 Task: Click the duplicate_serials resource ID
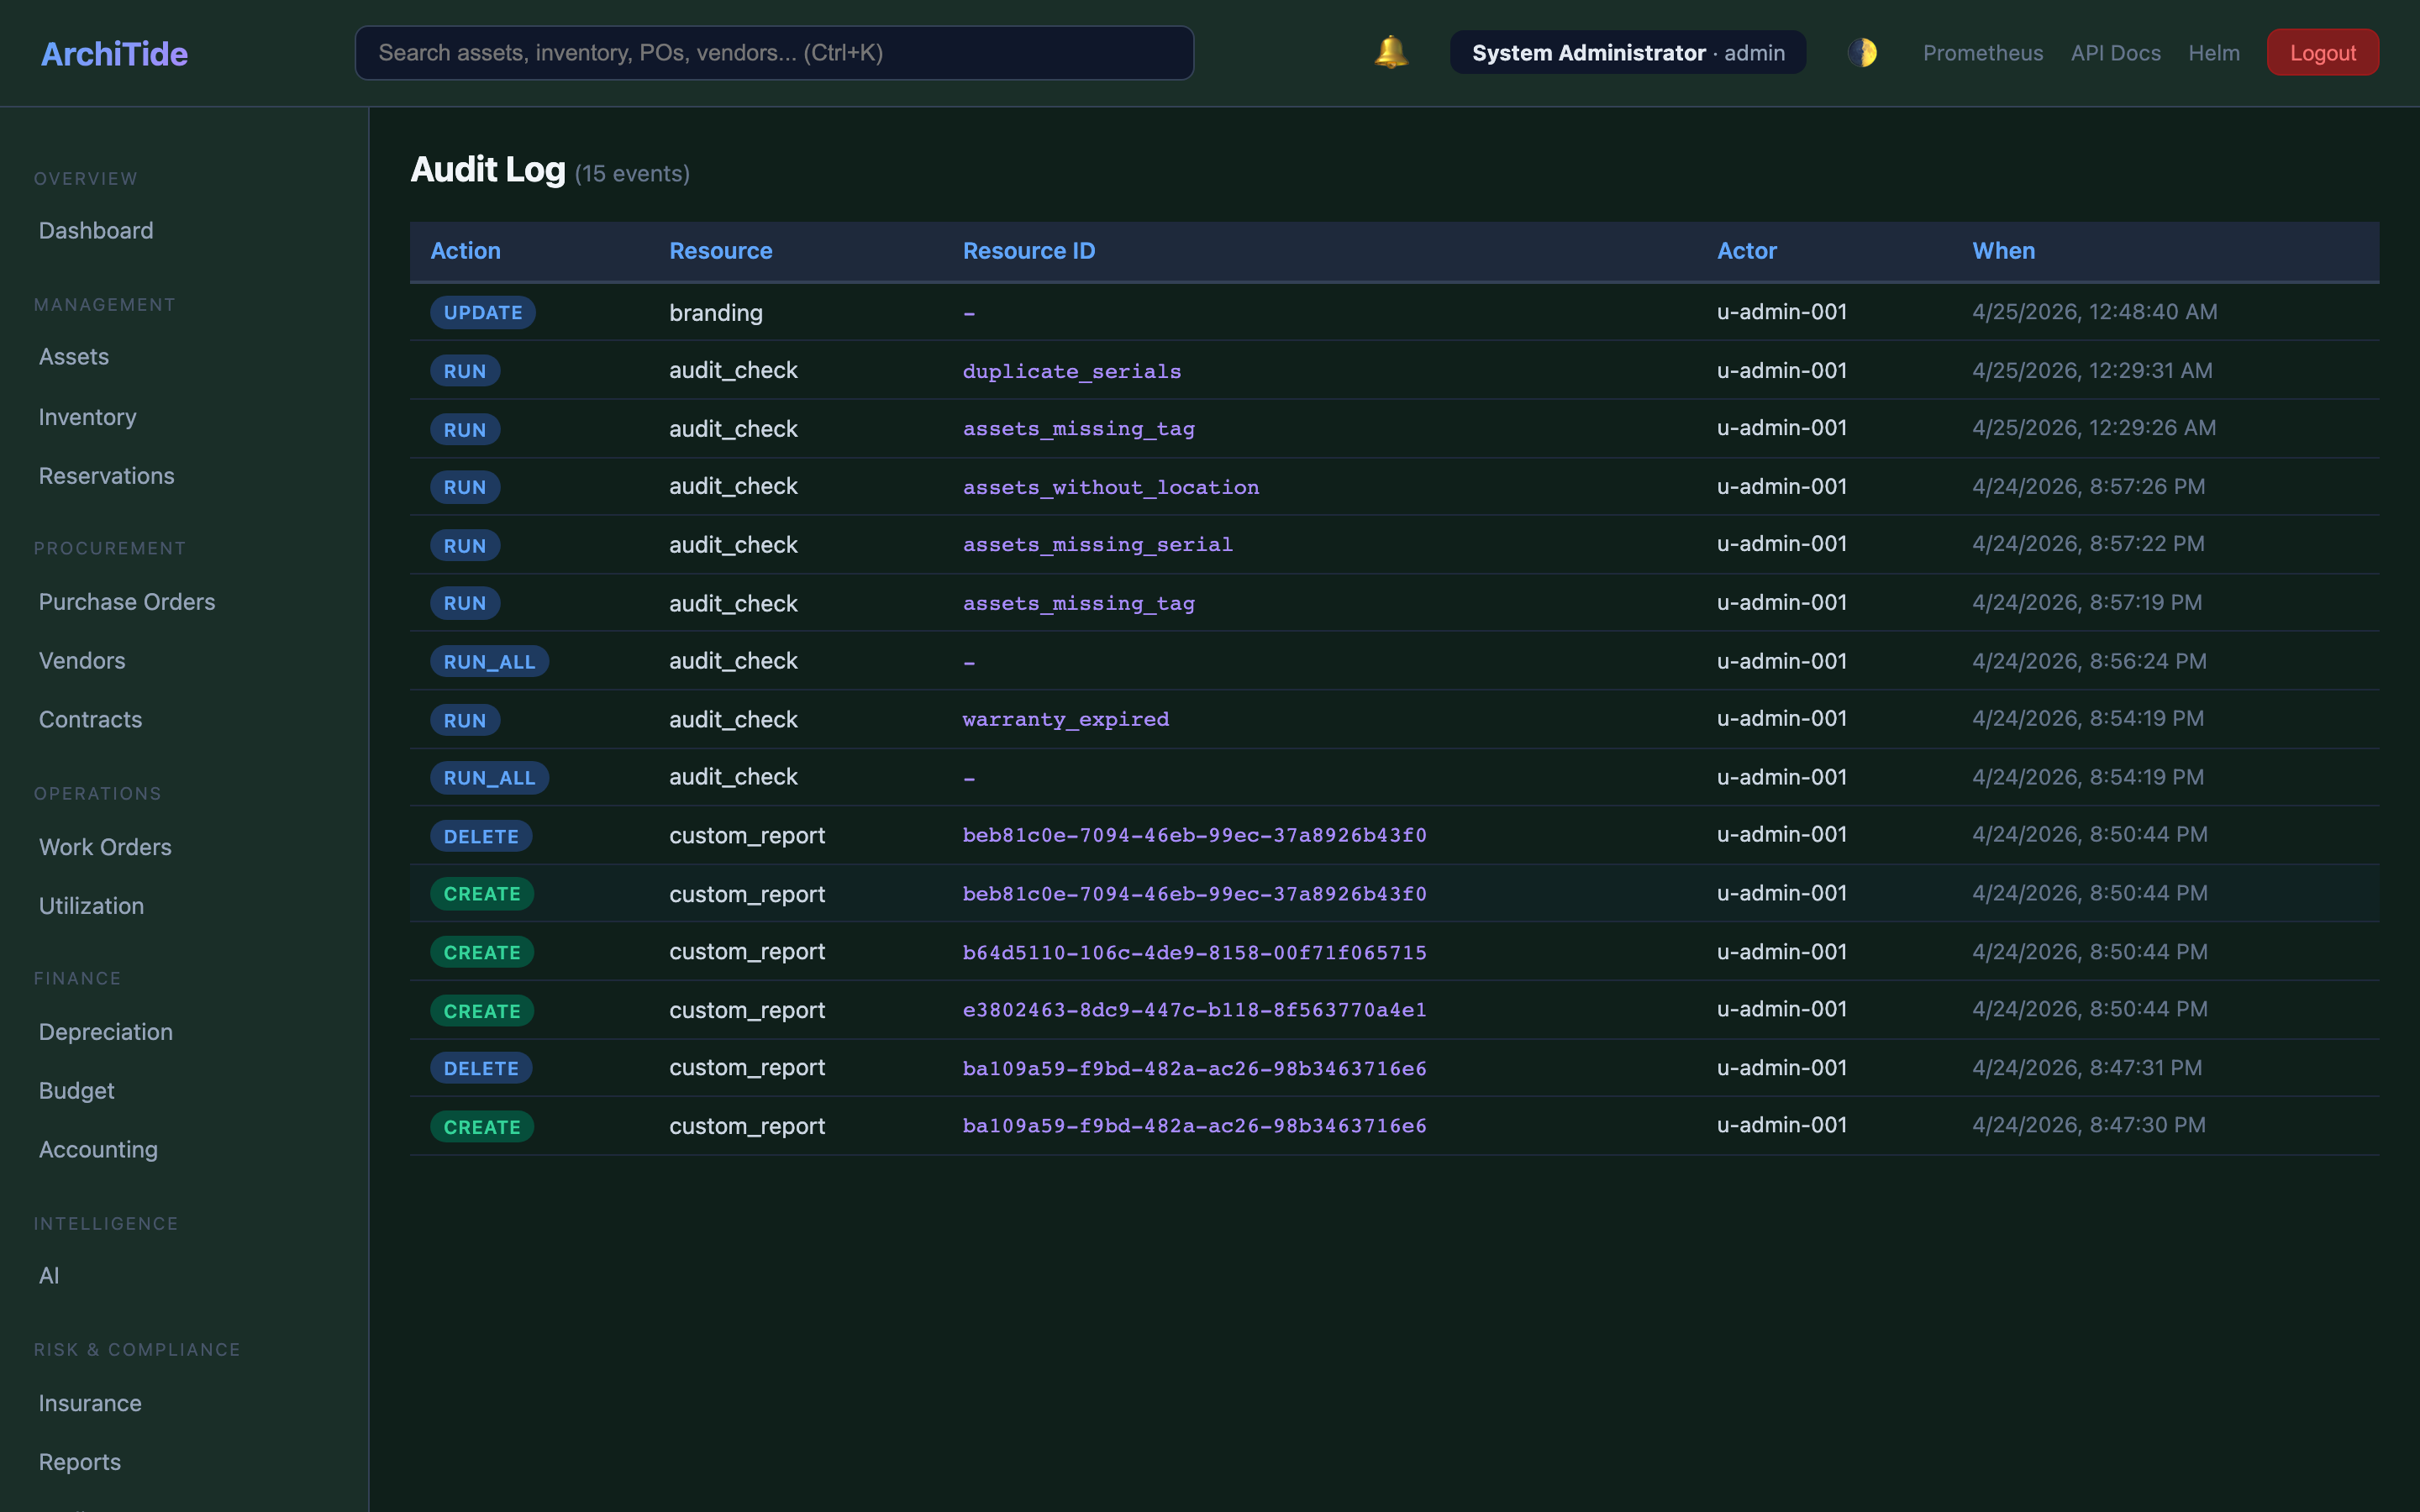pos(1071,370)
